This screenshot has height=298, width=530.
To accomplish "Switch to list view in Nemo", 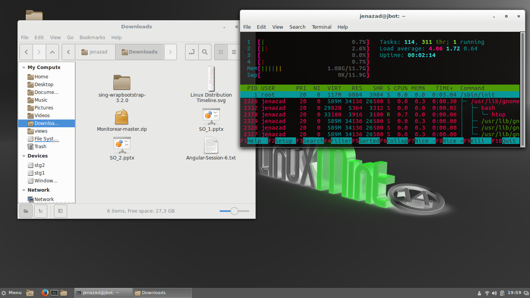I will tap(234, 52).
